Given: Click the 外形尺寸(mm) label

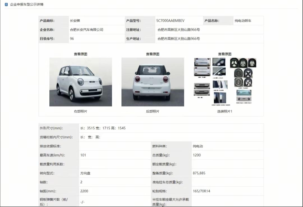Looking at the screenshot, I should 51,128.
